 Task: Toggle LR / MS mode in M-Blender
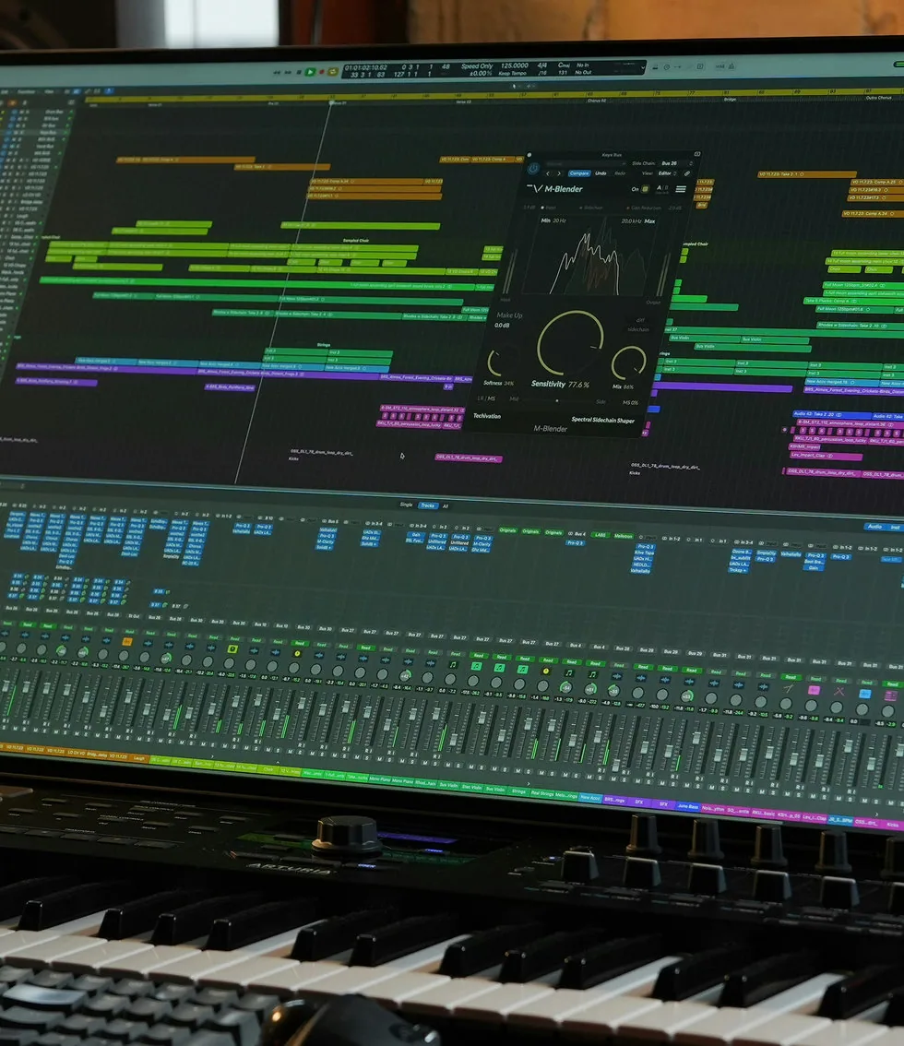pos(486,398)
